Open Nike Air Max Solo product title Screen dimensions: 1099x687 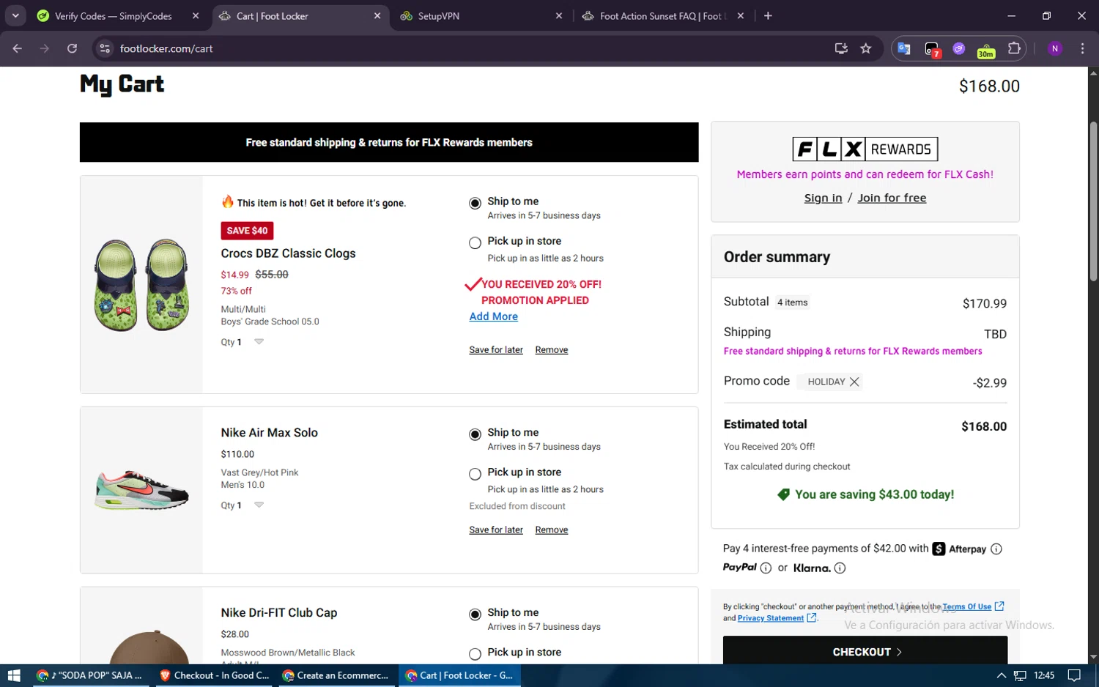pyautogui.click(x=269, y=433)
